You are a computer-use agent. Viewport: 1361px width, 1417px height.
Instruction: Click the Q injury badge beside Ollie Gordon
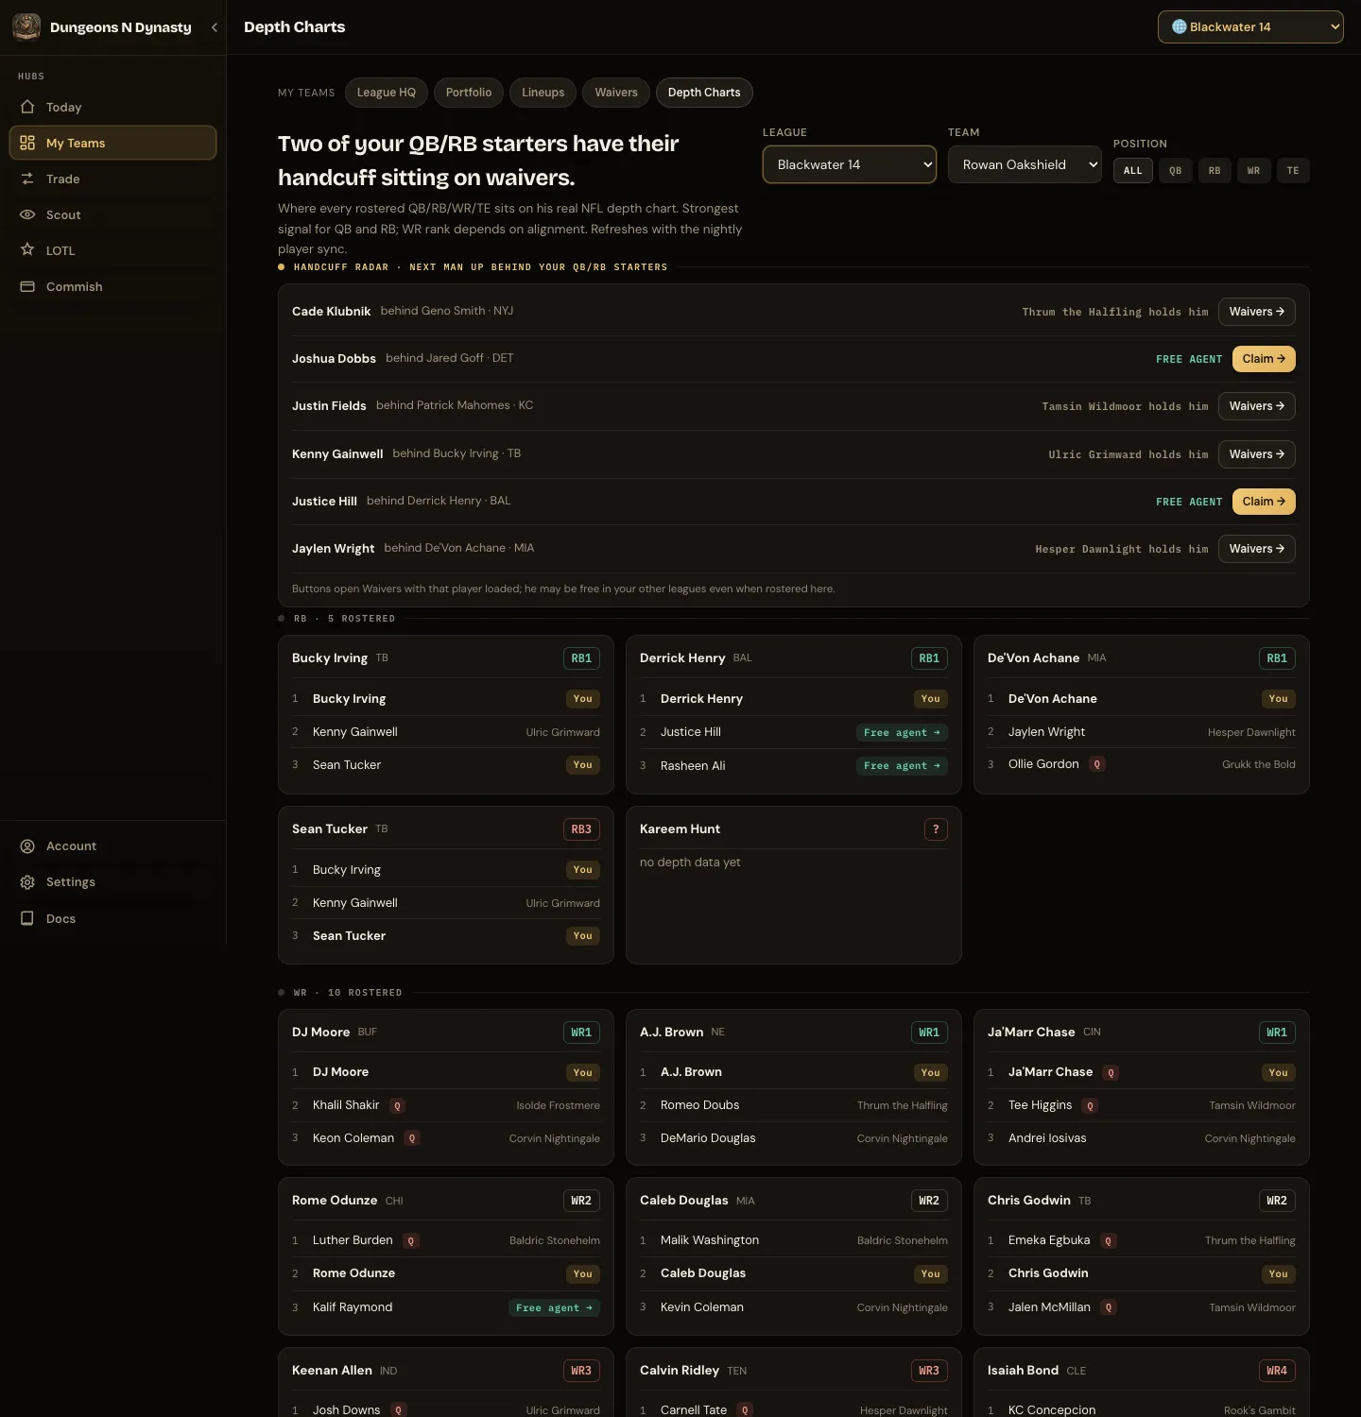coord(1096,764)
